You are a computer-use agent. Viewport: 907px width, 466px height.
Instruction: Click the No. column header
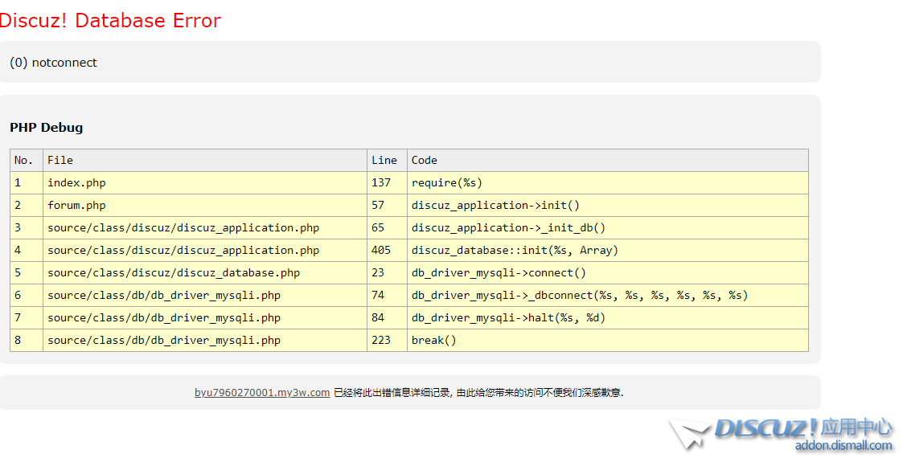click(x=24, y=160)
